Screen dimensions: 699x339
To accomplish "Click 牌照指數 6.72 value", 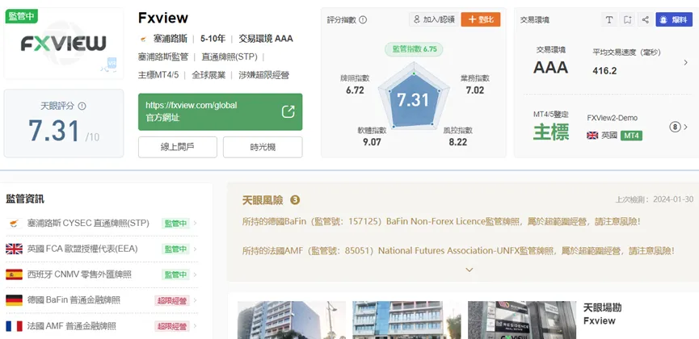I will (x=355, y=90).
